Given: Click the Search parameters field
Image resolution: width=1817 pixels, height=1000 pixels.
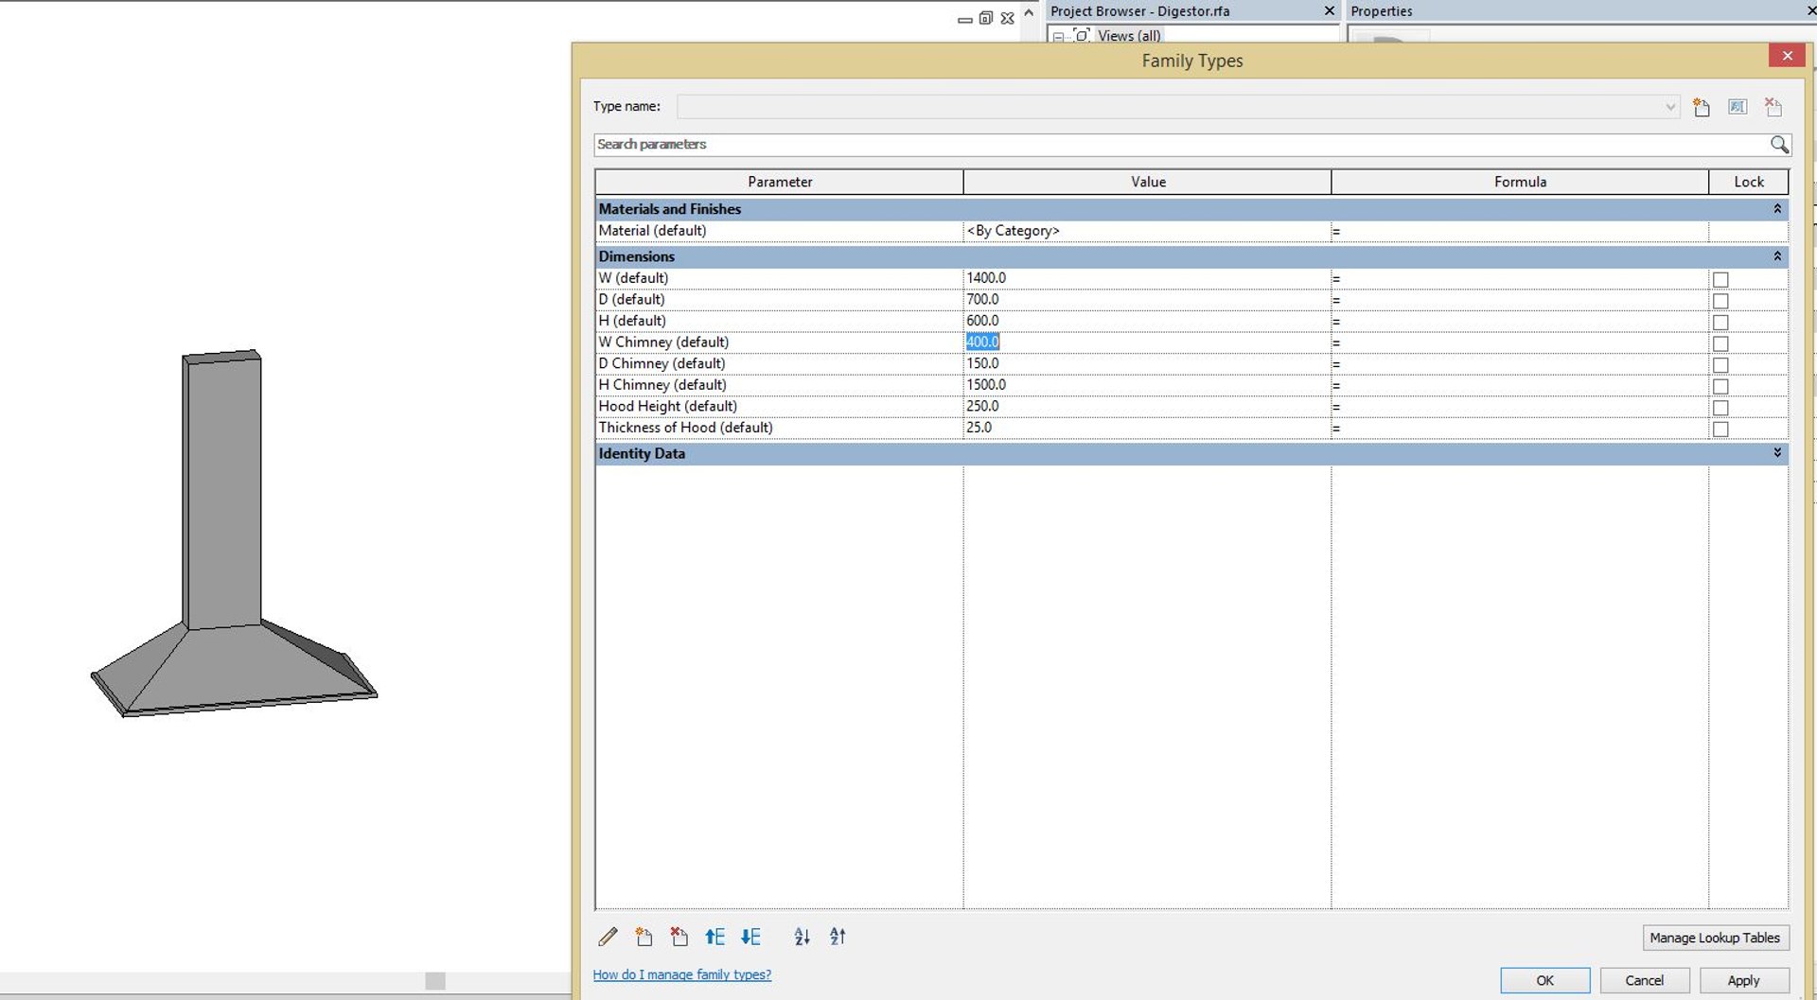Looking at the screenshot, I should (x=1181, y=145).
